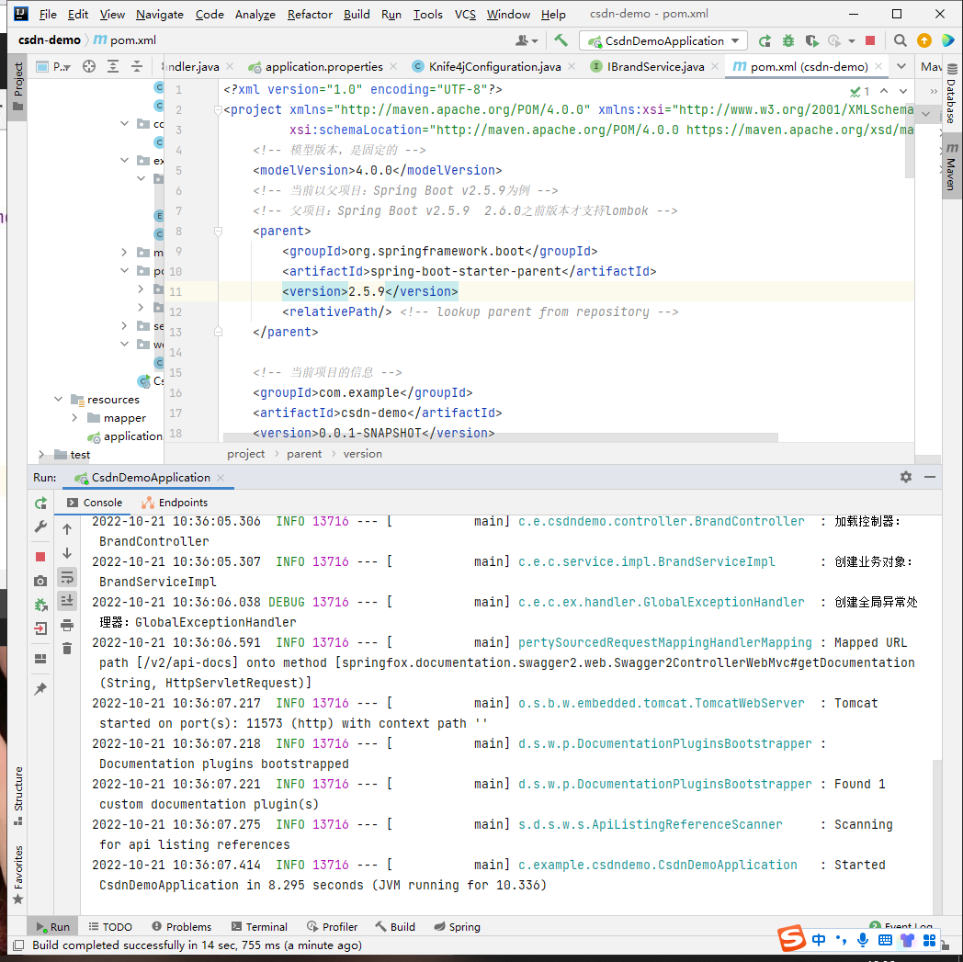Fold the parent XML tag
The image size is (963, 962).
(218, 232)
